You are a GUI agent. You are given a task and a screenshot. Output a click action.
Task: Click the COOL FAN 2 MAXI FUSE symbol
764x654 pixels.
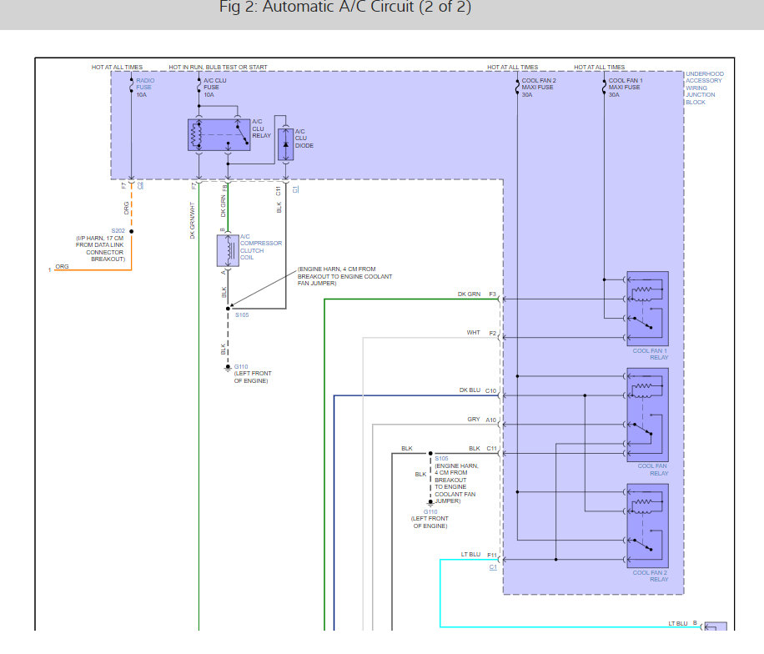coord(517,87)
